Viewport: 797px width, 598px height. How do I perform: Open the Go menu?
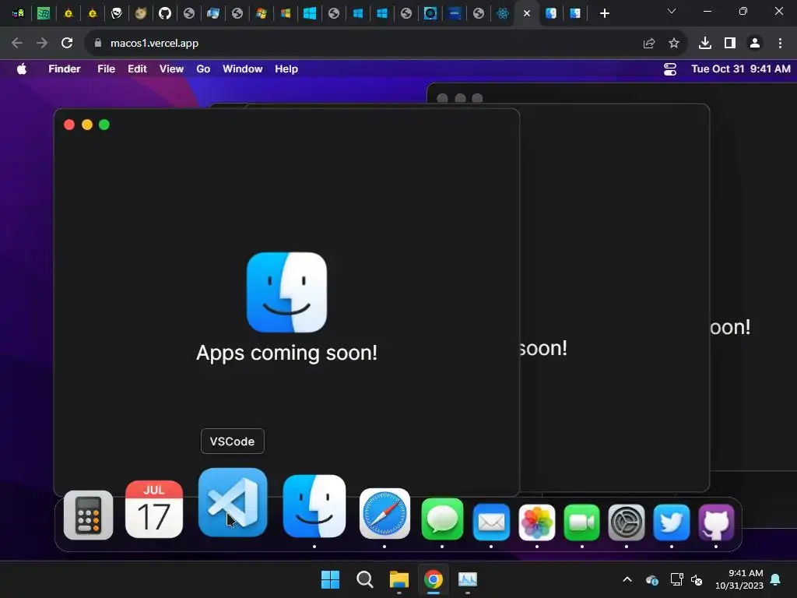coord(203,69)
